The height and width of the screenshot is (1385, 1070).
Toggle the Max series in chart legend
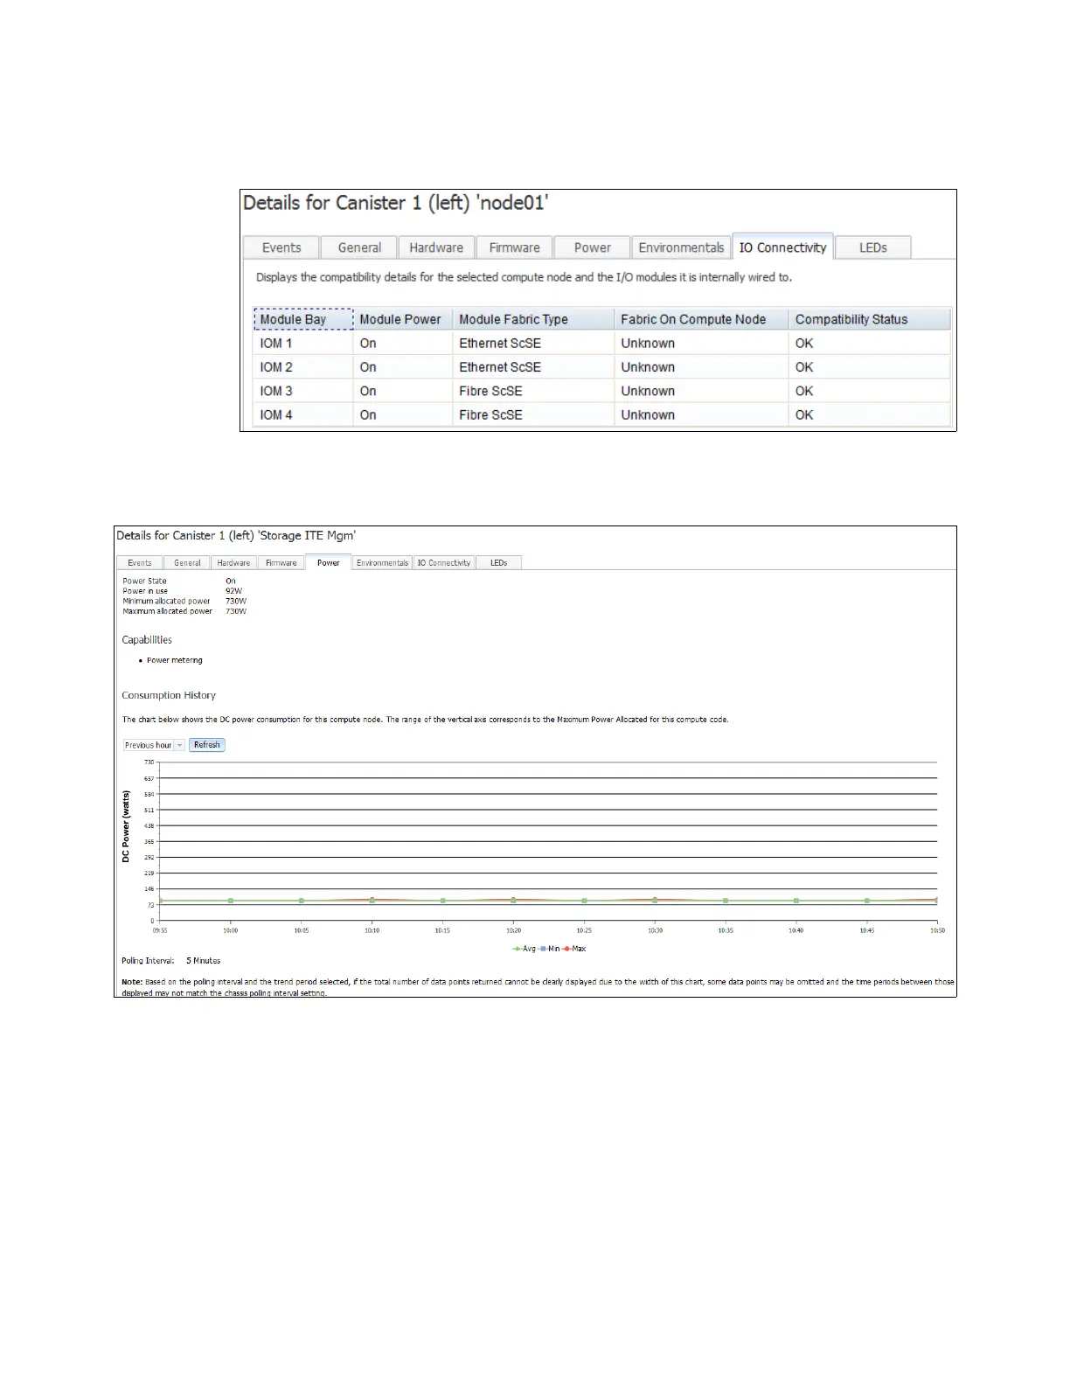(574, 949)
